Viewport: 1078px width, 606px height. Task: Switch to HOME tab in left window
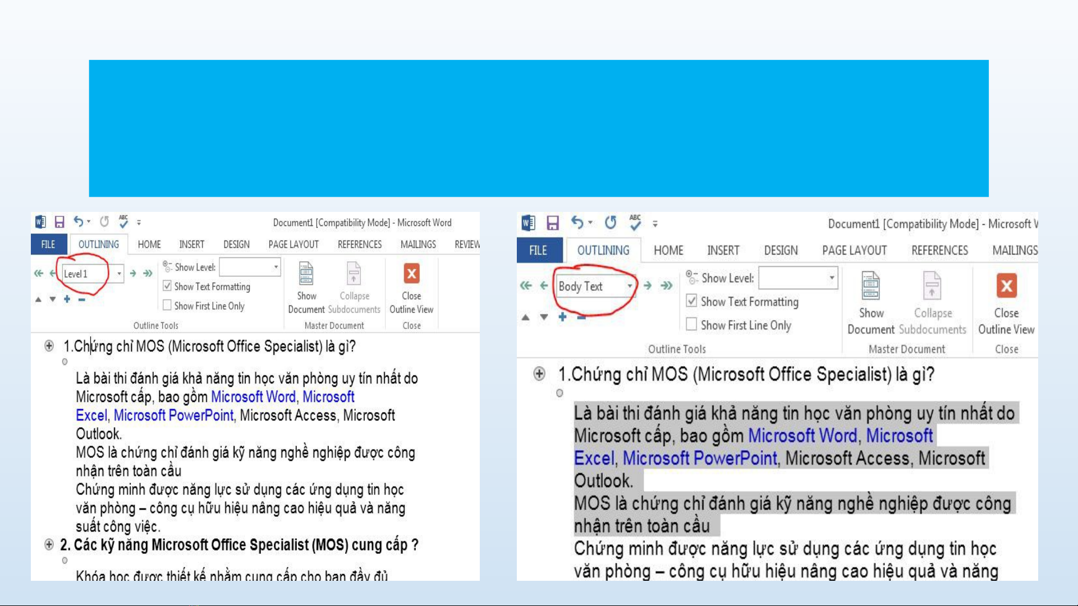(149, 244)
